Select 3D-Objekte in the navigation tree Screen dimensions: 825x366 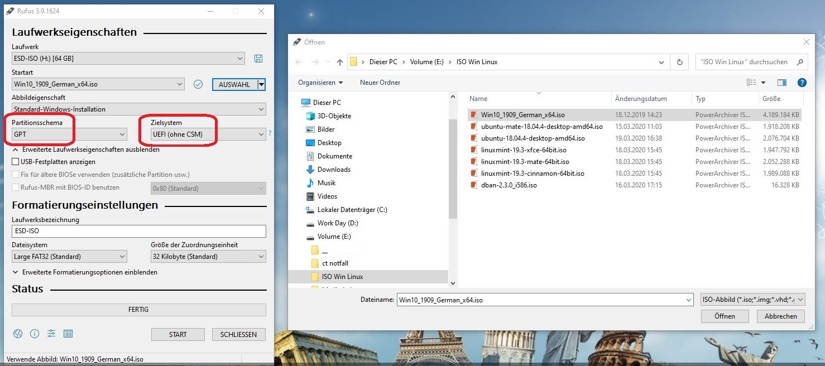[x=329, y=116]
